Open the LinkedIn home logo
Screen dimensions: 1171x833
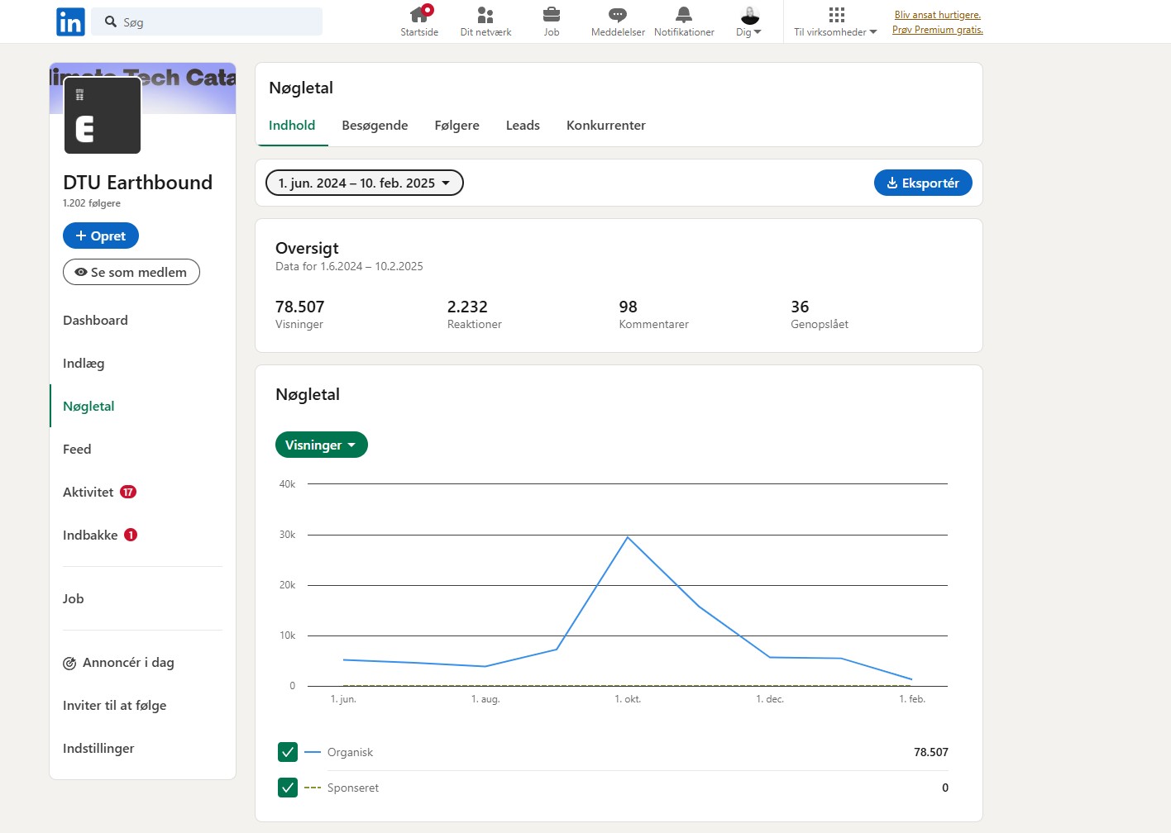coord(70,22)
